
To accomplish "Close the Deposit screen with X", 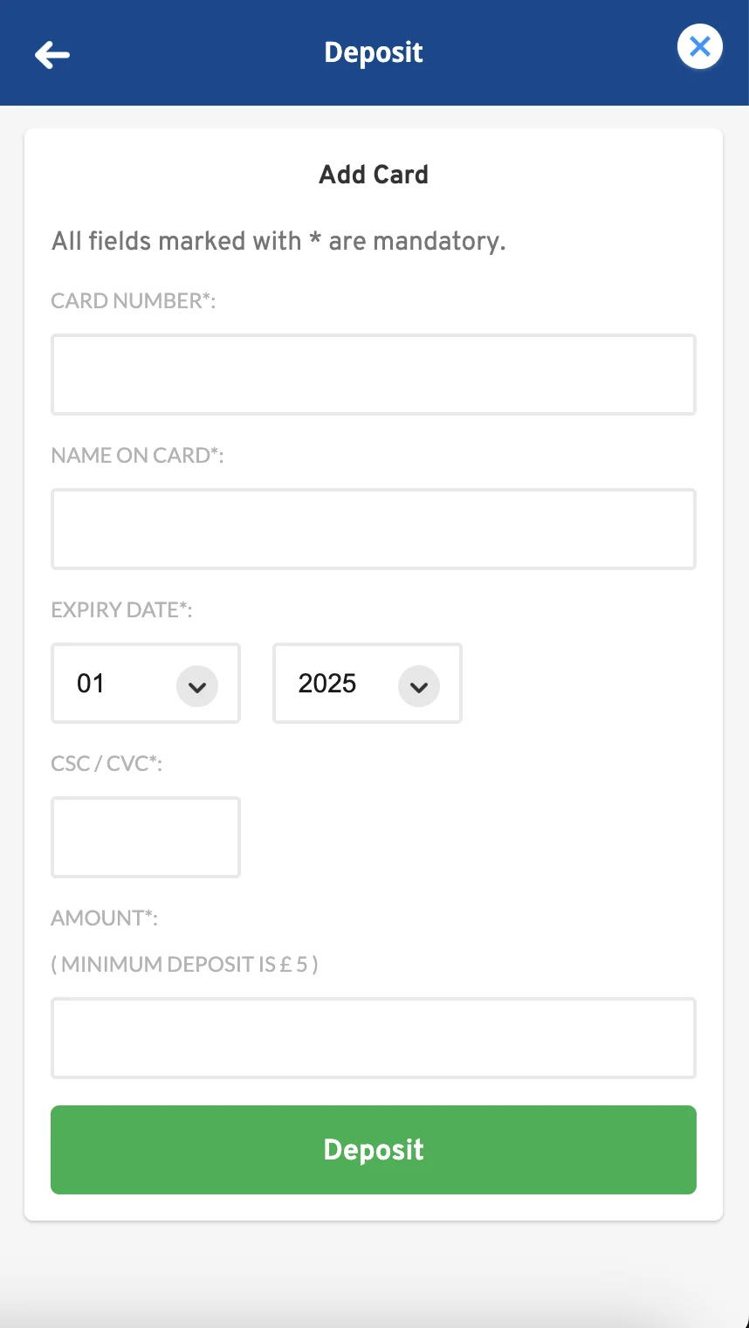I will [699, 47].
